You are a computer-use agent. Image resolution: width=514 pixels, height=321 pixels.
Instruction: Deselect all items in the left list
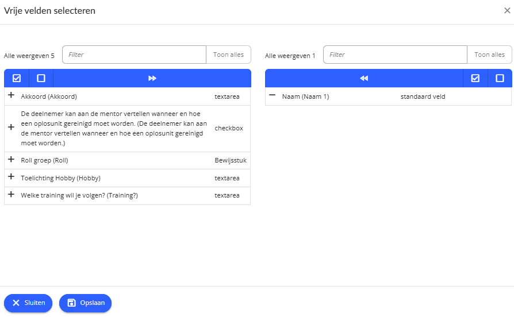[41, 78]
